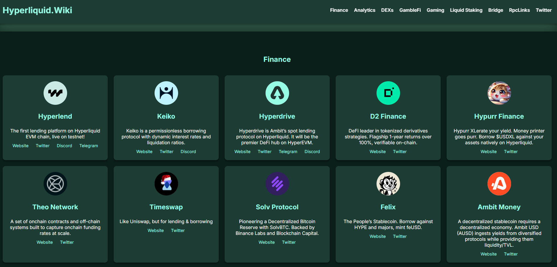Viewport: 557px width, 267px height.
Task: Open Keiko's Website link
Action: pyautogui.click(x=144, y=152)
